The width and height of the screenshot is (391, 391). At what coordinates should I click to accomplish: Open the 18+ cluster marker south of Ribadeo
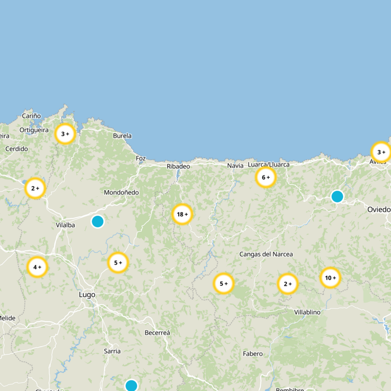[182, 214]
